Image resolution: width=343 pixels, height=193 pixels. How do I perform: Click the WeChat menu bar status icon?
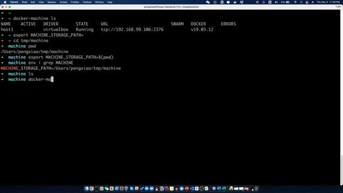(208, 2)
